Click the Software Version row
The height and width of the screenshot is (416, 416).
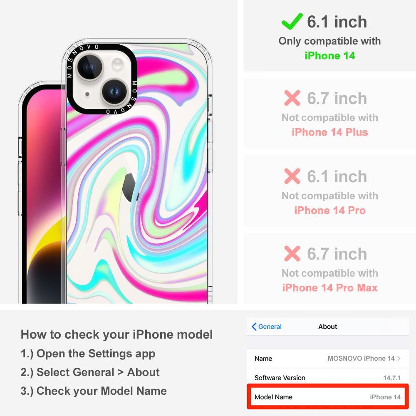[328, 378]
